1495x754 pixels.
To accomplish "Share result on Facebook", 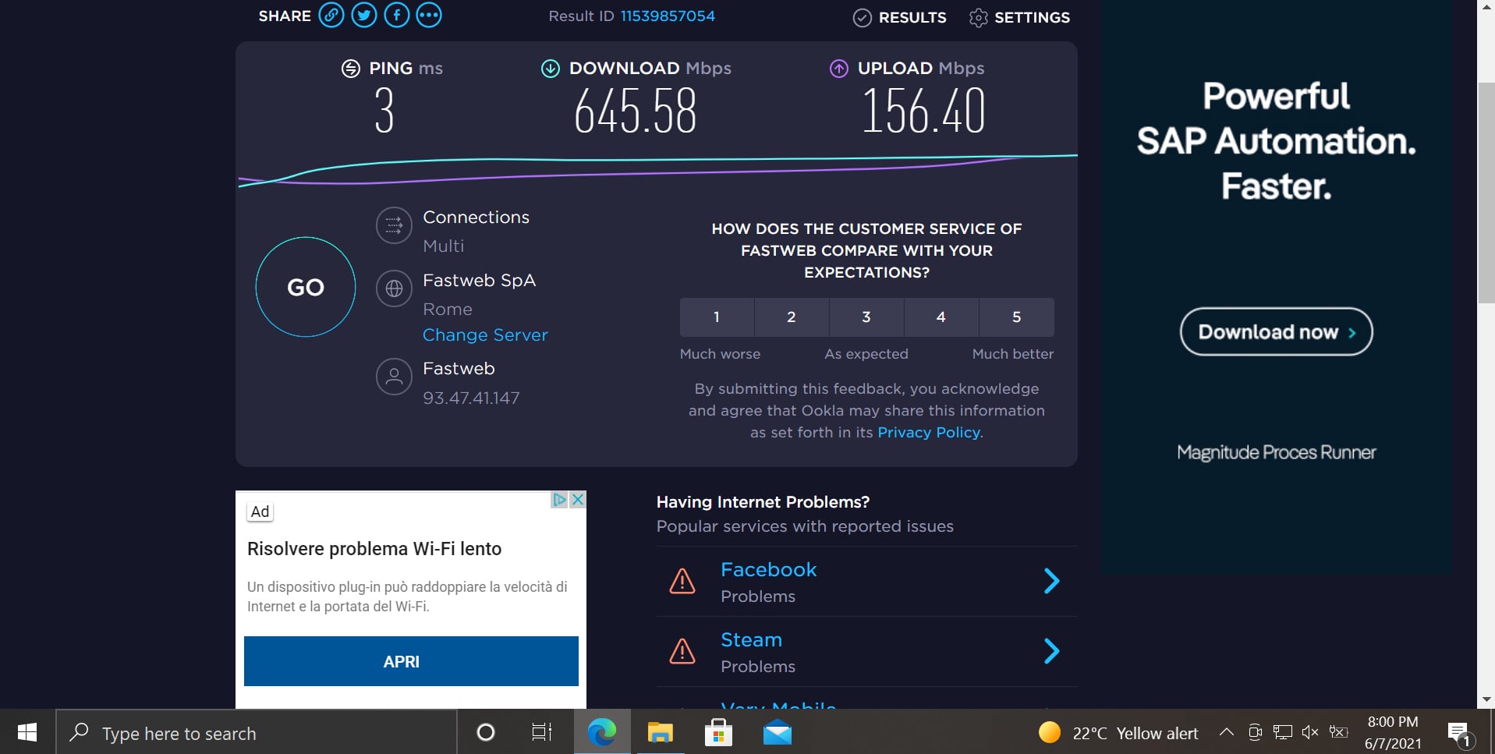I will (x=396, y=16).
